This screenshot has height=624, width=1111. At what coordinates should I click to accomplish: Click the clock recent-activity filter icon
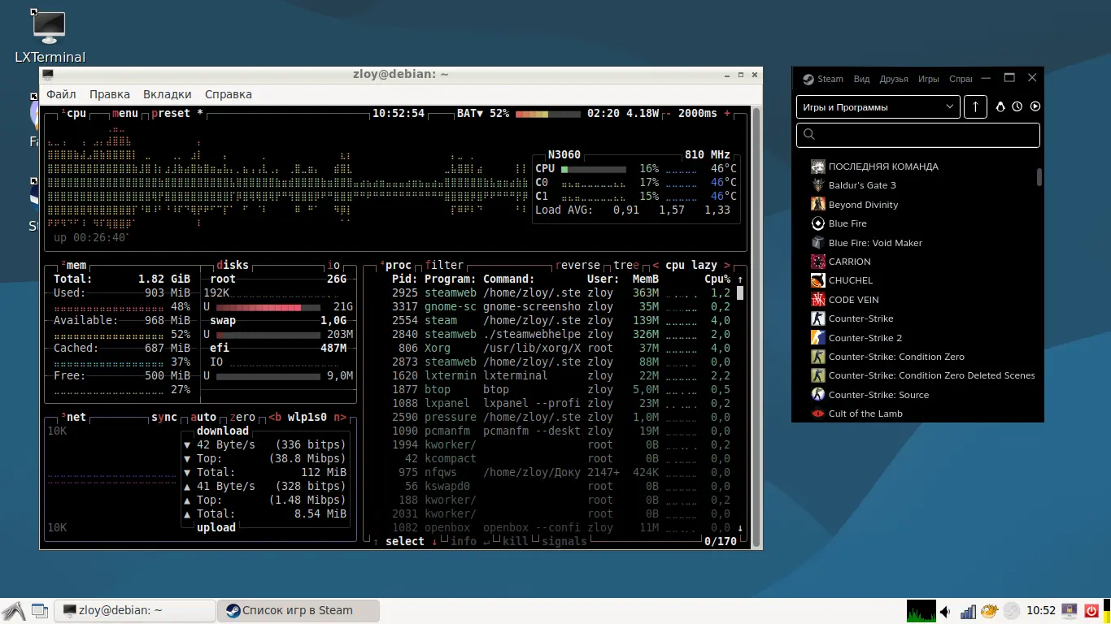pos(1017,106)
